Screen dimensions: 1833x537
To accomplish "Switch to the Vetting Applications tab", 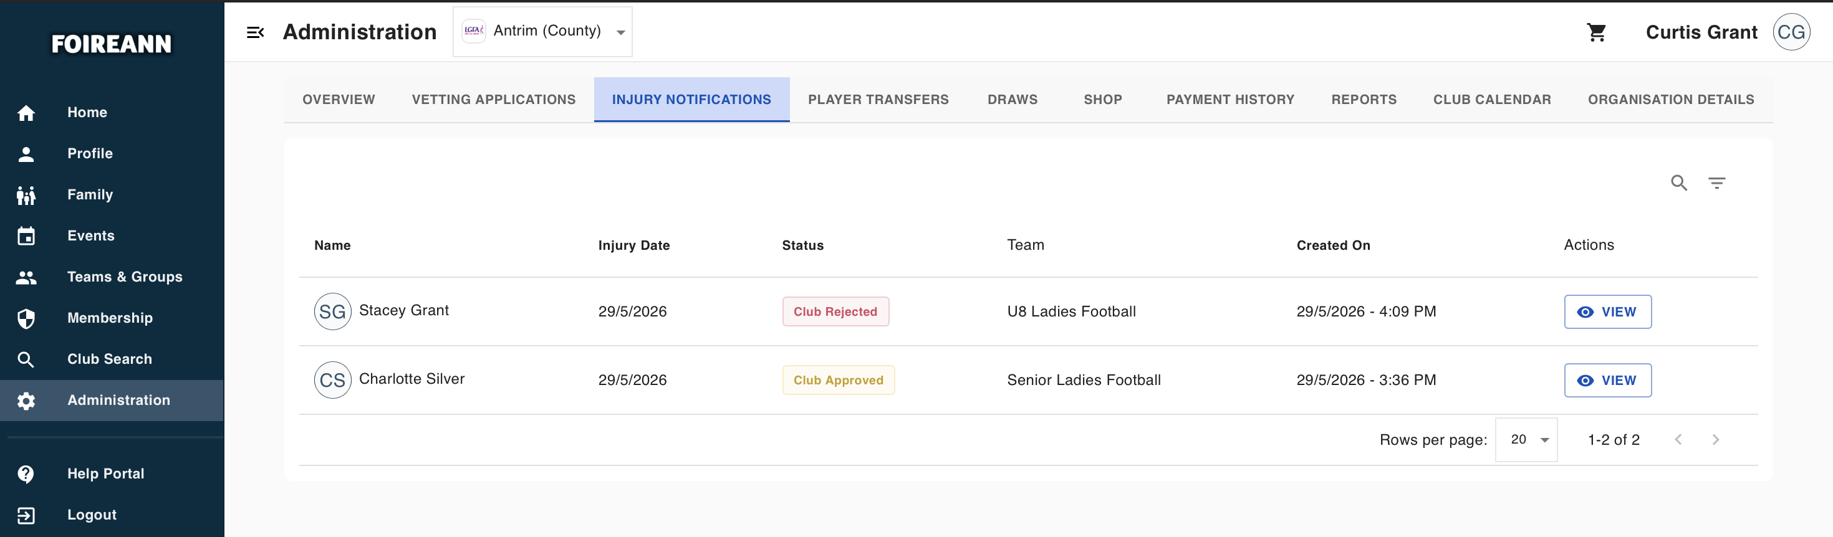I will pyautogui.click(x=493, y=100).
